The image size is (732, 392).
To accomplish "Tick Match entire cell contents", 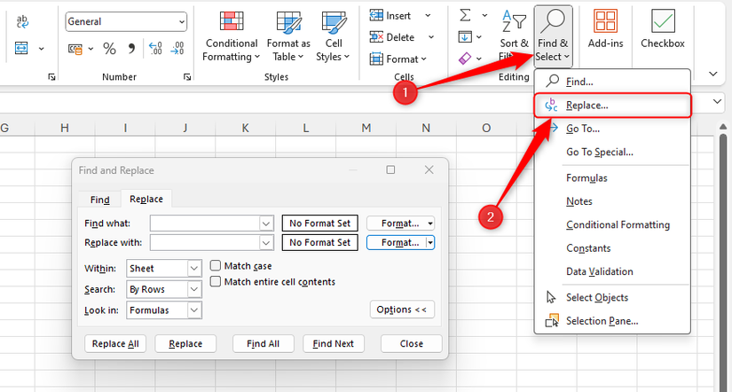I will click(x=216, y=282).
